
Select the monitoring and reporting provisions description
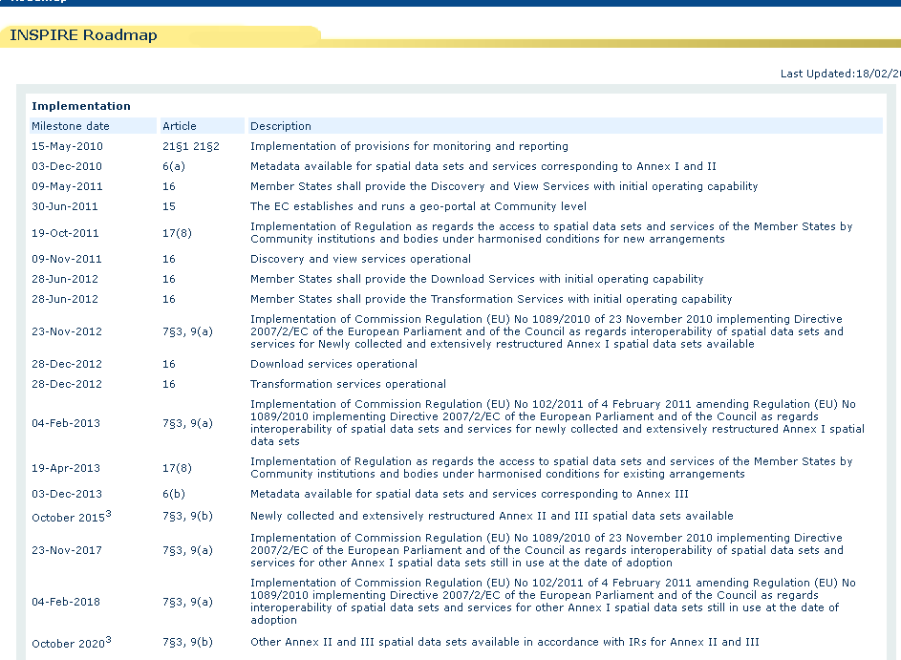[409, 146]
